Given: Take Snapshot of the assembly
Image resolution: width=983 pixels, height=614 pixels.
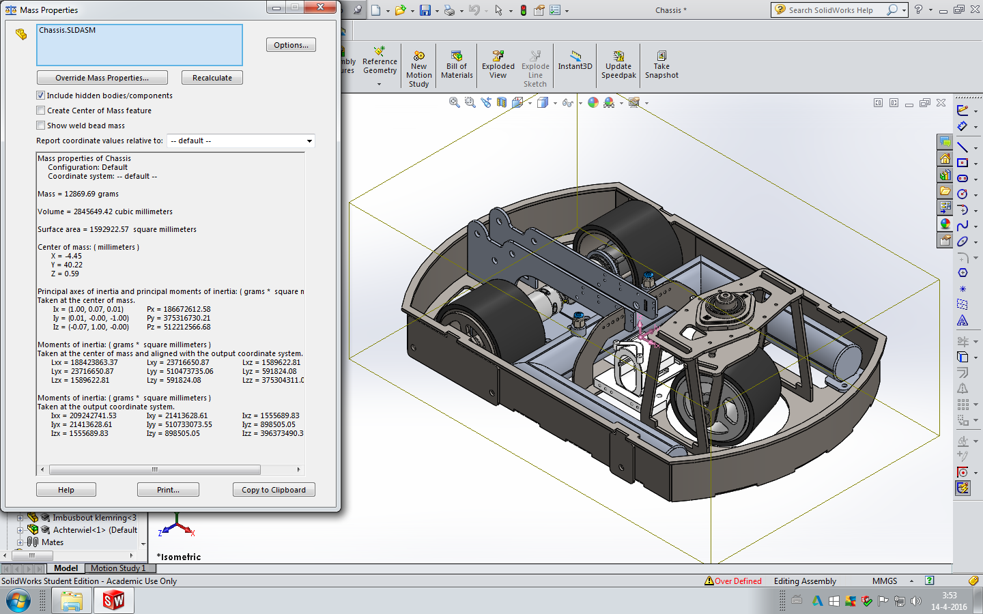Looking at the screenshot, I should (x=661, y=65).
